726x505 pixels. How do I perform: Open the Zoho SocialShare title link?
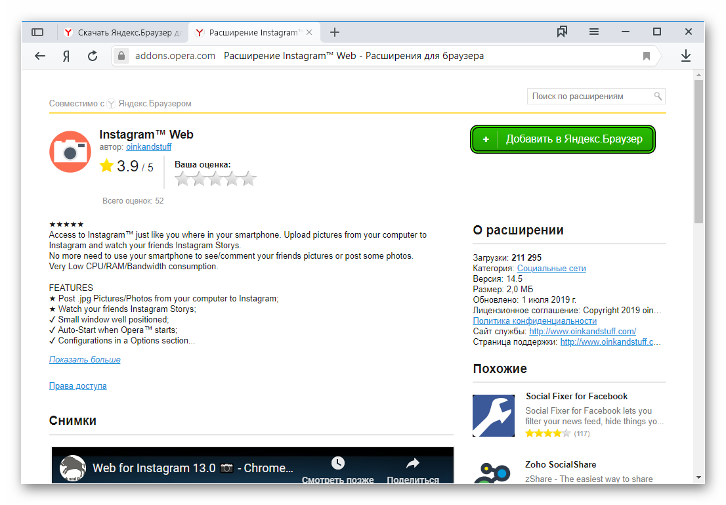click(560, 464)
